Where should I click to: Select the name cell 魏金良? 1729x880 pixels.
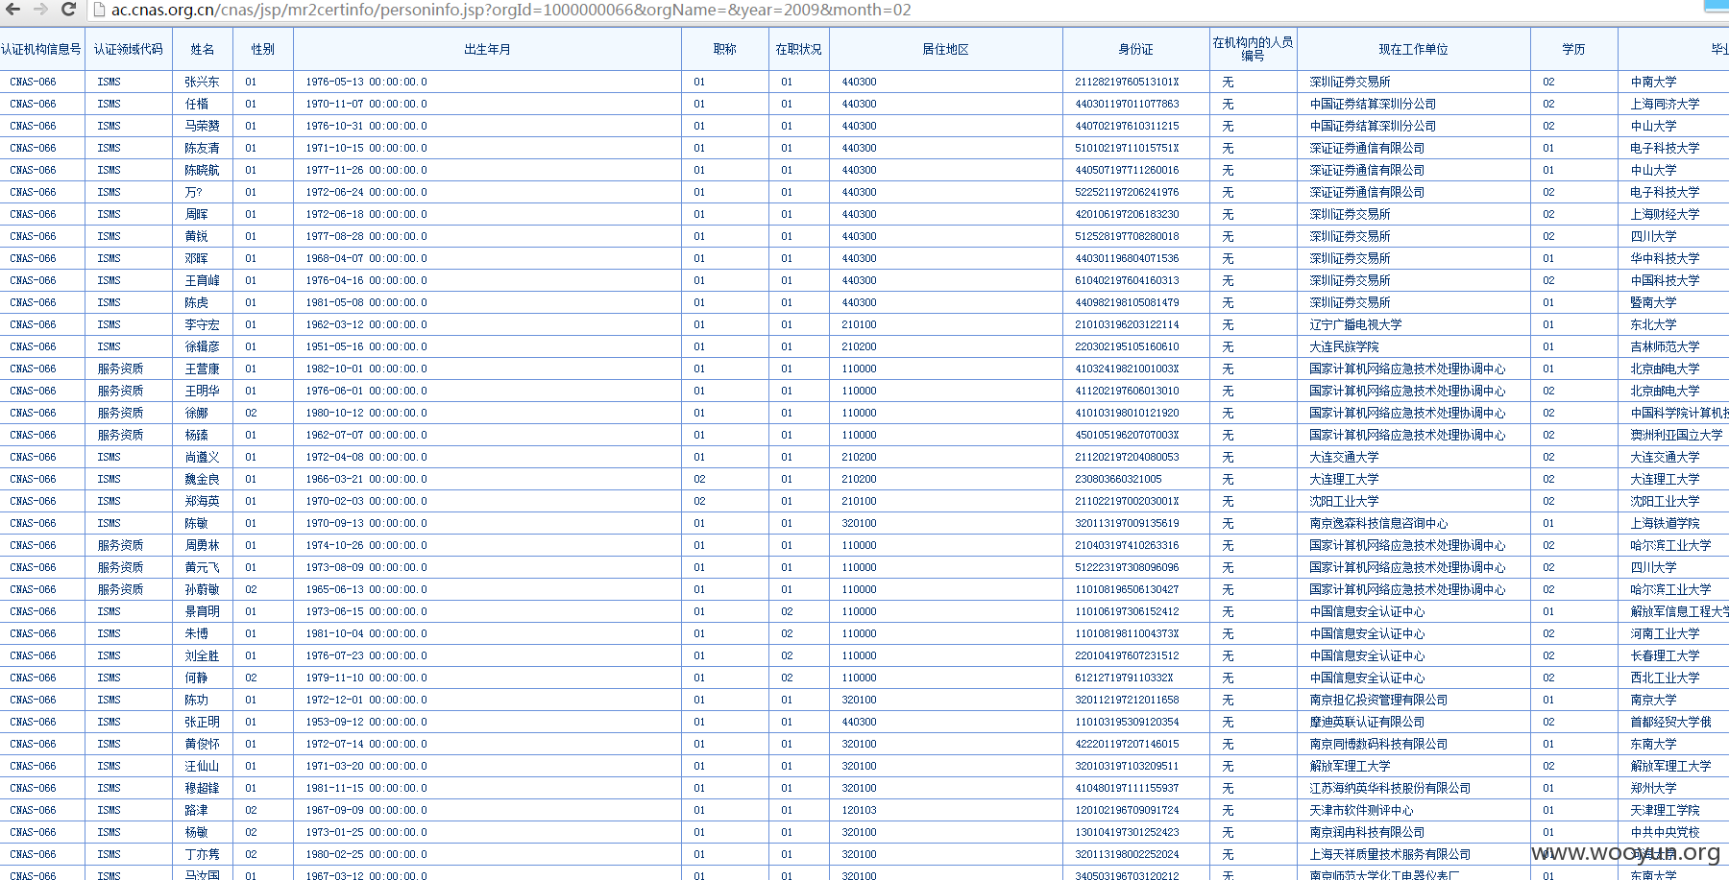[x=203, y=479]
